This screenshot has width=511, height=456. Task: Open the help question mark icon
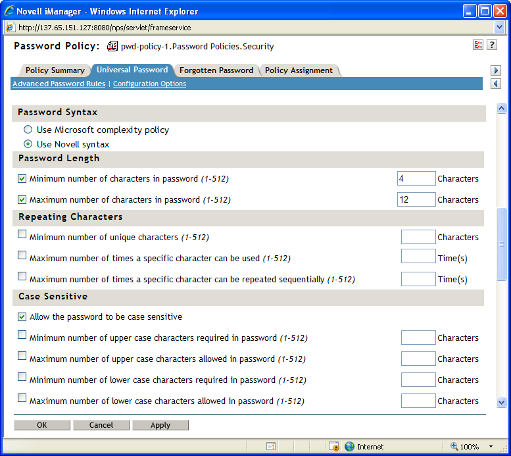tap(492, 45)
